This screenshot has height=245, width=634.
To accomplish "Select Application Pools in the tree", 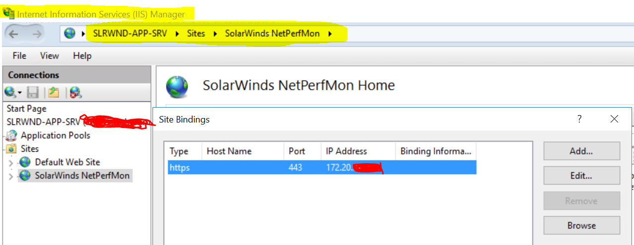I will [x=56, y=135].
